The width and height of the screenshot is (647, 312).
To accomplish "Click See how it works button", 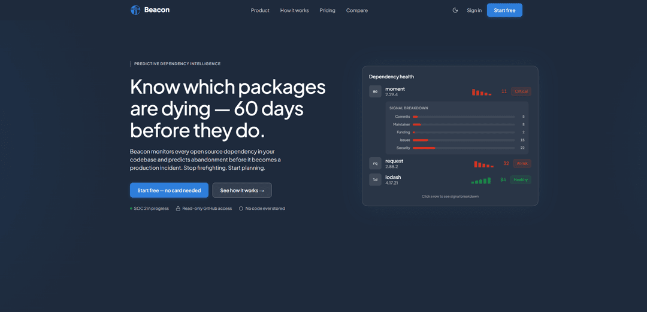I will (242, 190).
